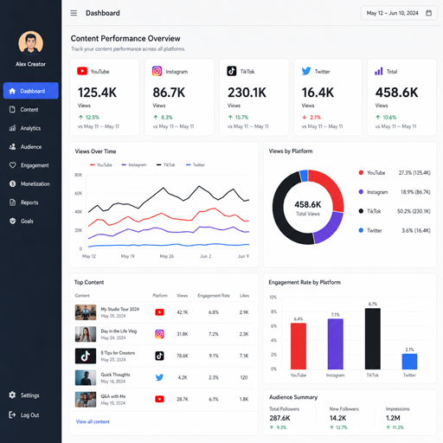Click the Monetization dollar icon
443x443 pixels.
coord(12,183)
